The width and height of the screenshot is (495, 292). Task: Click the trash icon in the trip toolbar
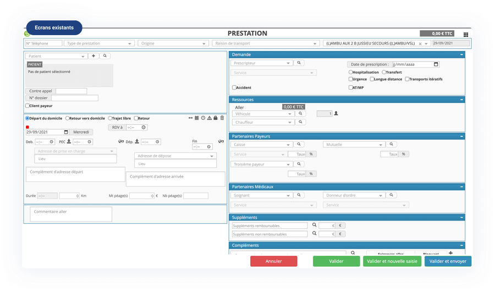222,118
